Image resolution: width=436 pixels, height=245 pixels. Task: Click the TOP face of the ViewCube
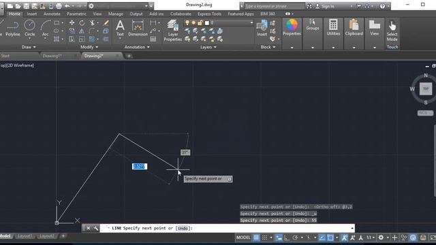tap(425, 89)
